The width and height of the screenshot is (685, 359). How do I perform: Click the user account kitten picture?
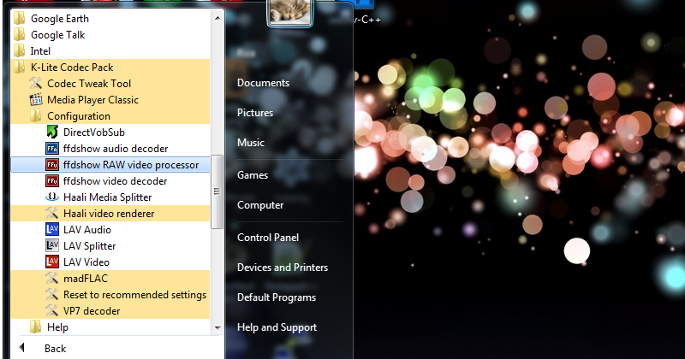coord(290,12)
